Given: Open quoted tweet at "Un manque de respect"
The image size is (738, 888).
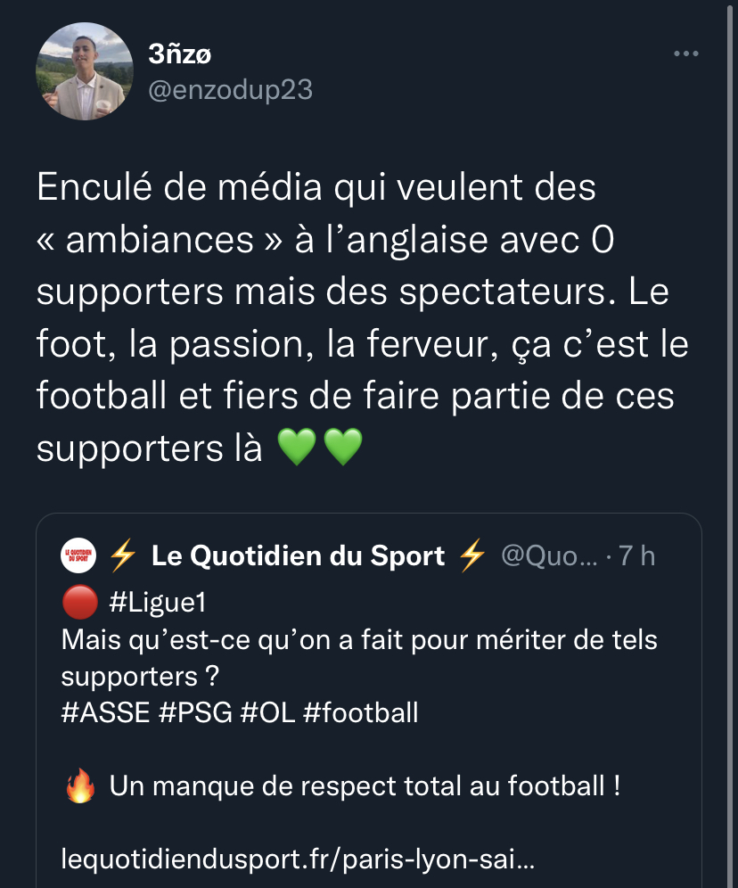Looking at the screenshot, I should pyautogui.click(x=364, y=787).
